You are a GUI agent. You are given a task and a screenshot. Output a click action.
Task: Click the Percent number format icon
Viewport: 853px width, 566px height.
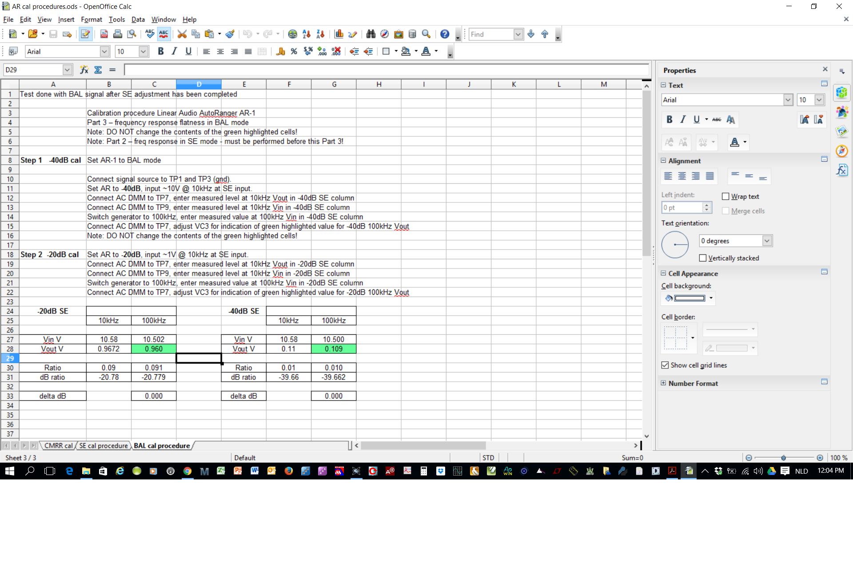coord(294,51)
